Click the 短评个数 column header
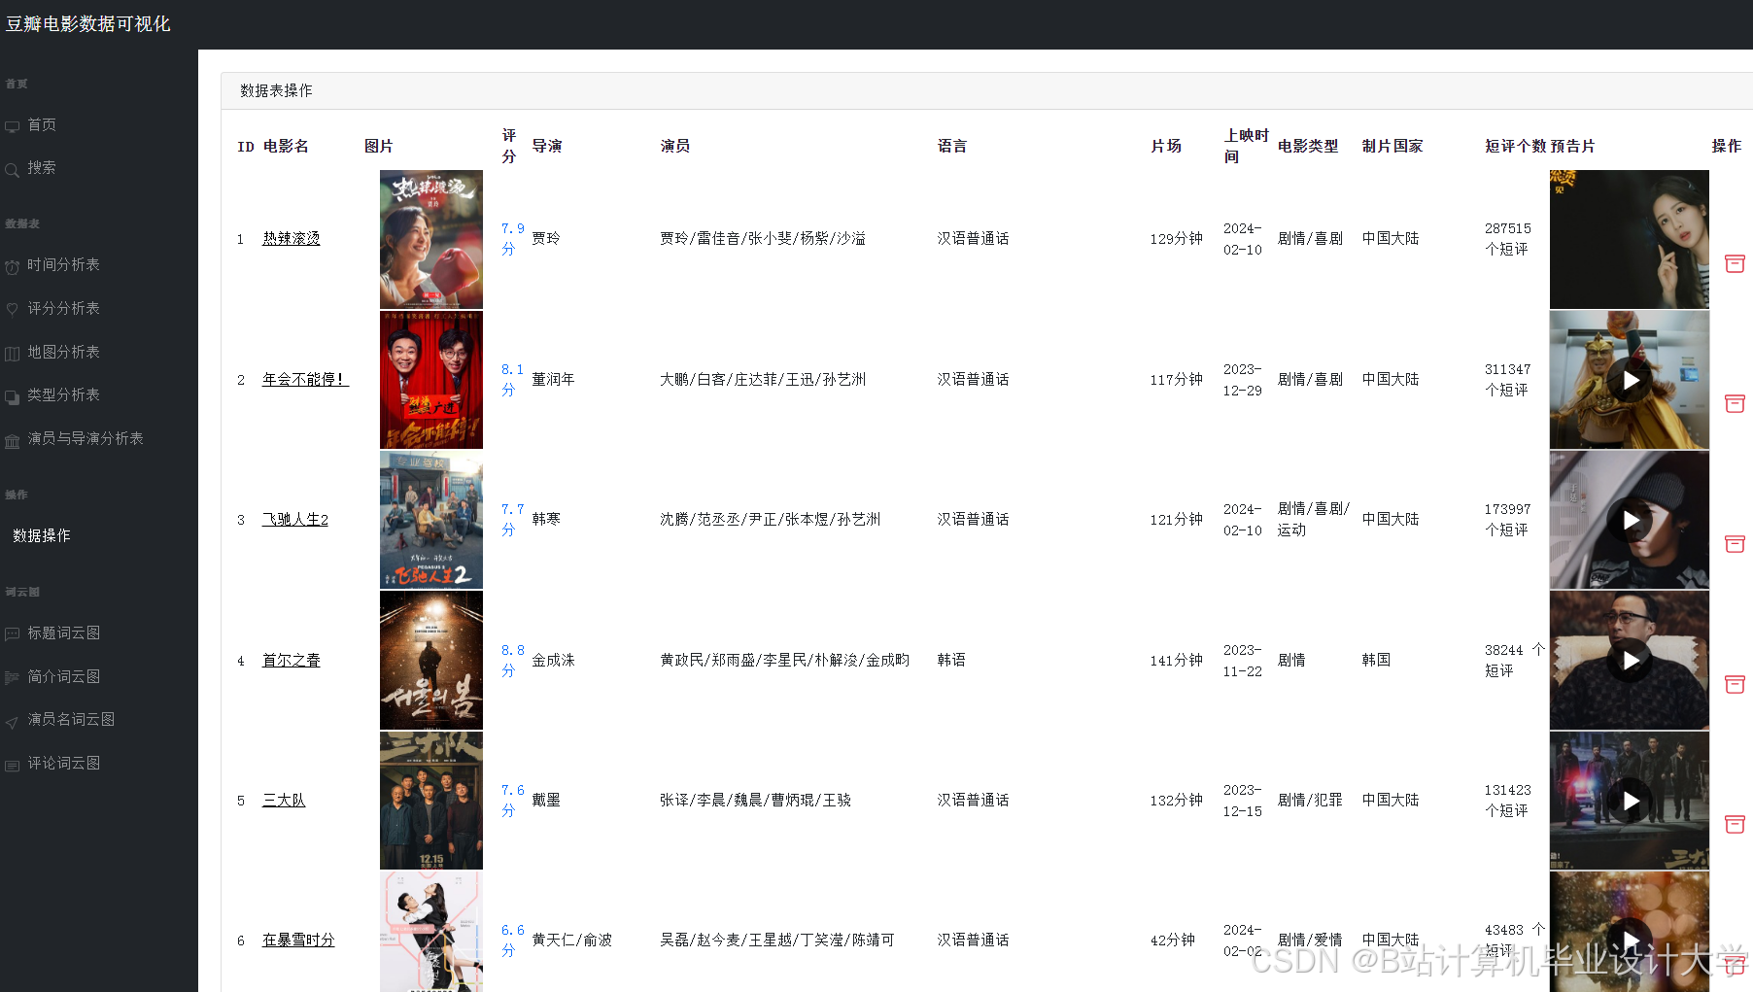This screenshot has height=992, width=1753. pos(1516,147)
